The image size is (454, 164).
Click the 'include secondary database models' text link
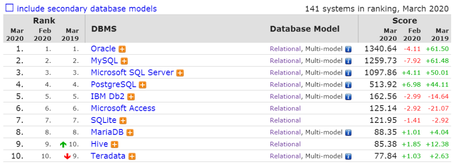point(87,9)
